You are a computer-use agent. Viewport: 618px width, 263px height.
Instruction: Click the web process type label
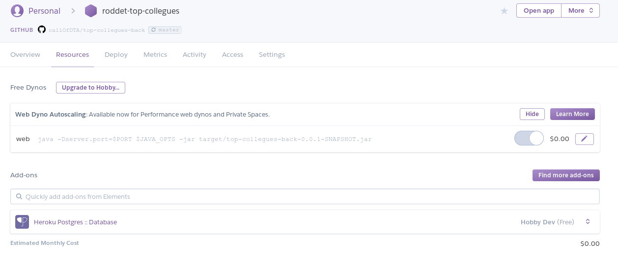point(23,139)
